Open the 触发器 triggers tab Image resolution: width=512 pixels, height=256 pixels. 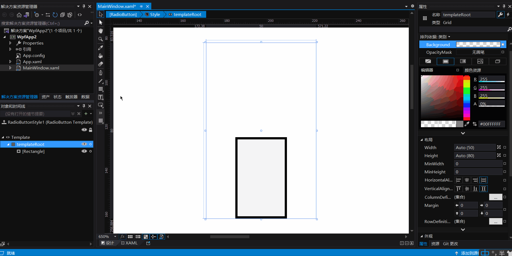pos(71,97)
